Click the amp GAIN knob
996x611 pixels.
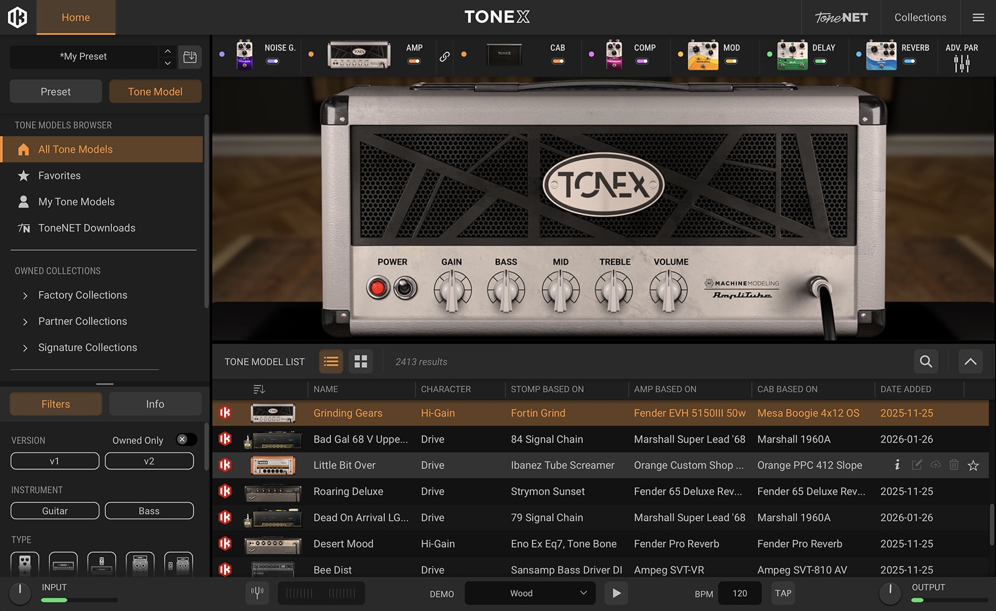(x=452, y=289)
